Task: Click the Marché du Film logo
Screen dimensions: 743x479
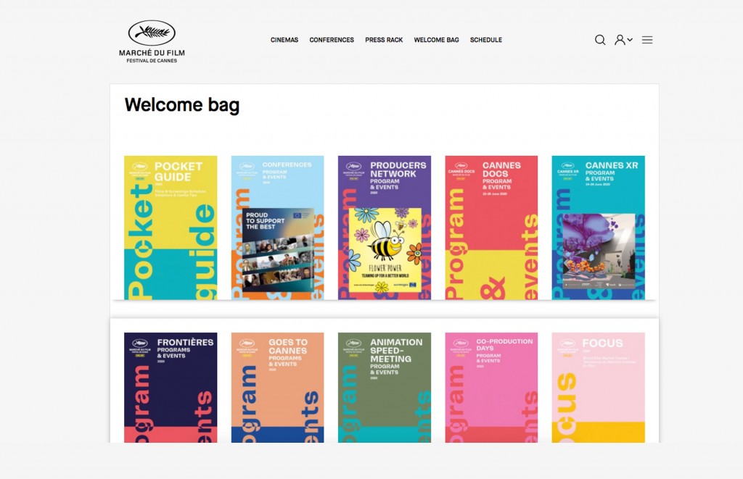Action: (x=152, y=41)
